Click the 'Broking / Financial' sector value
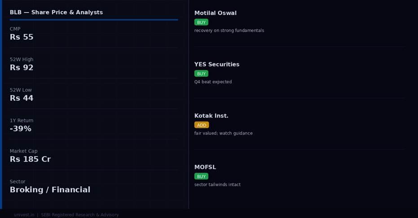Viewport: 418px width, 218px height. coord(50,190)
